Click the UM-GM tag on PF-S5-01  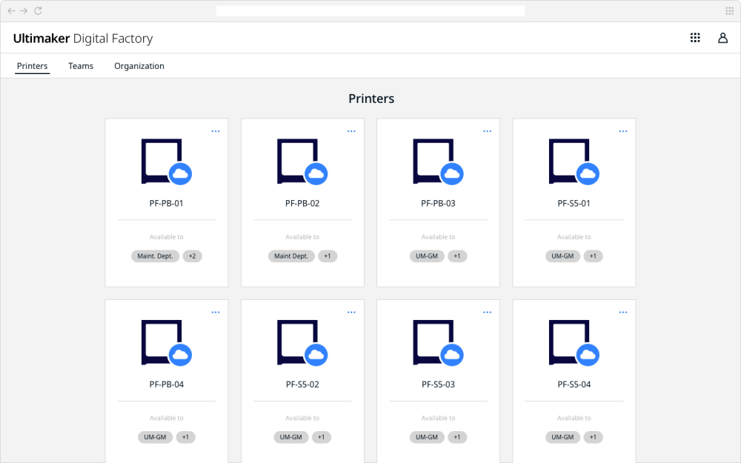562,256
